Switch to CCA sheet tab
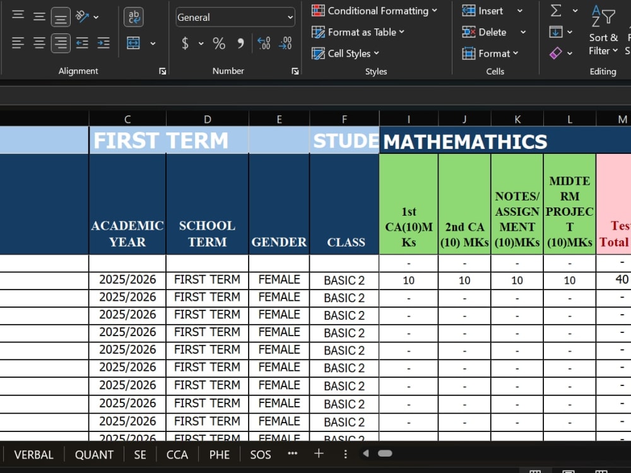 177,455
